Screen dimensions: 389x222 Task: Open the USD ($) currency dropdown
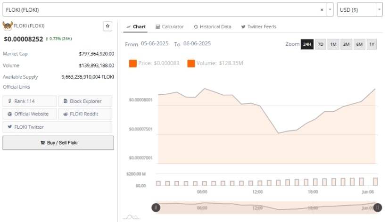pos(359,9)
